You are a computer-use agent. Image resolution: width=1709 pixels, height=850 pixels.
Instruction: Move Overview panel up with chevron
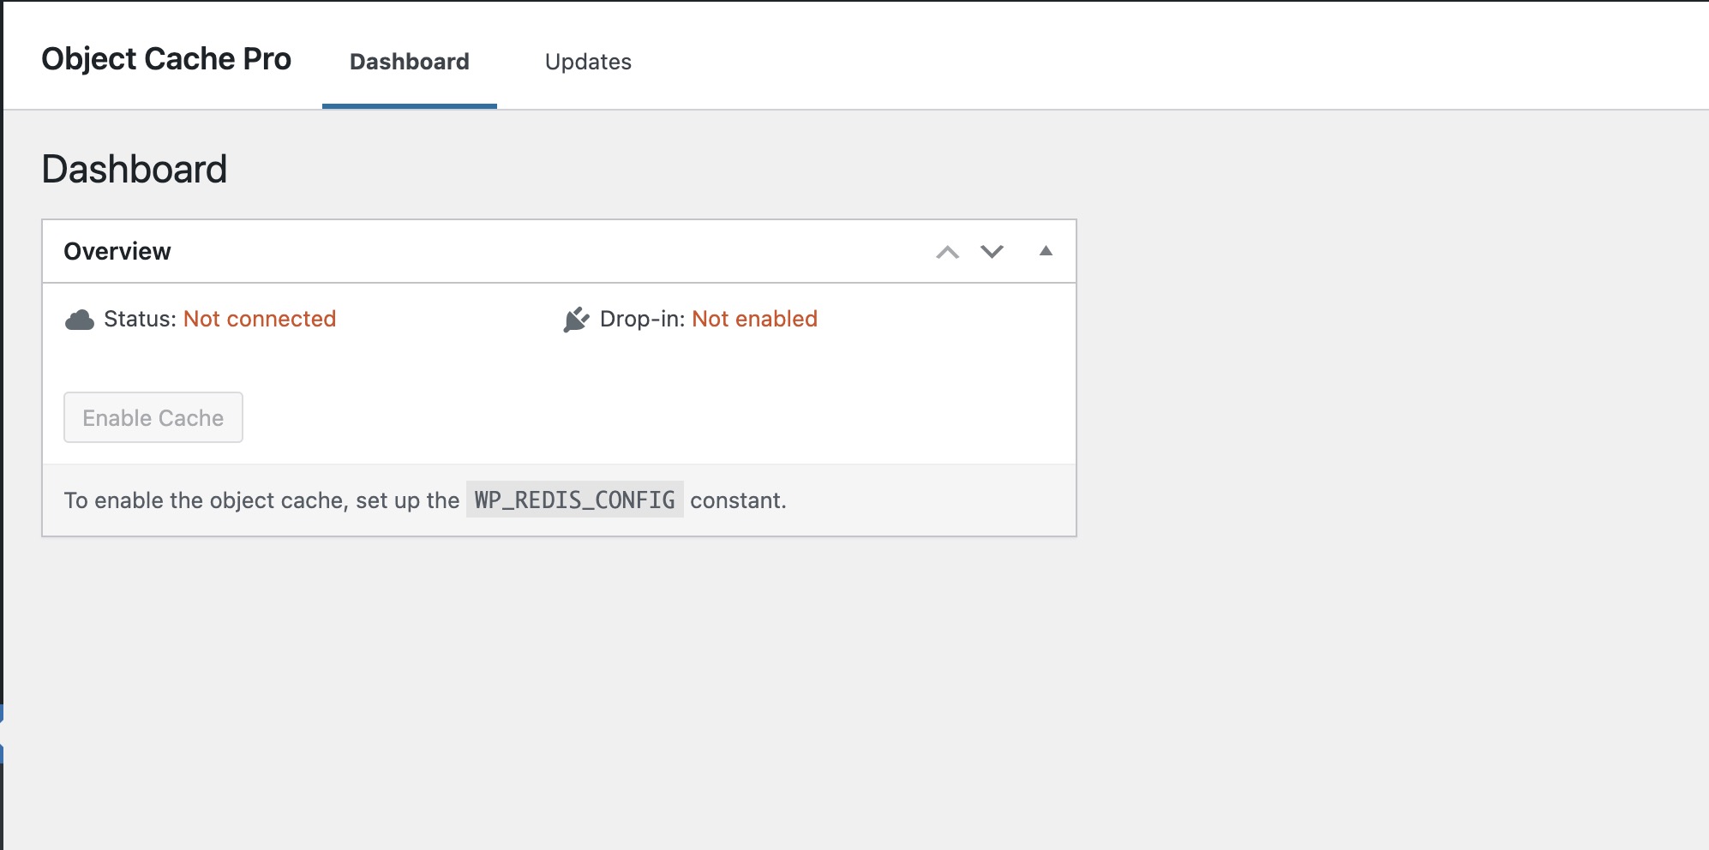[947, 252]
